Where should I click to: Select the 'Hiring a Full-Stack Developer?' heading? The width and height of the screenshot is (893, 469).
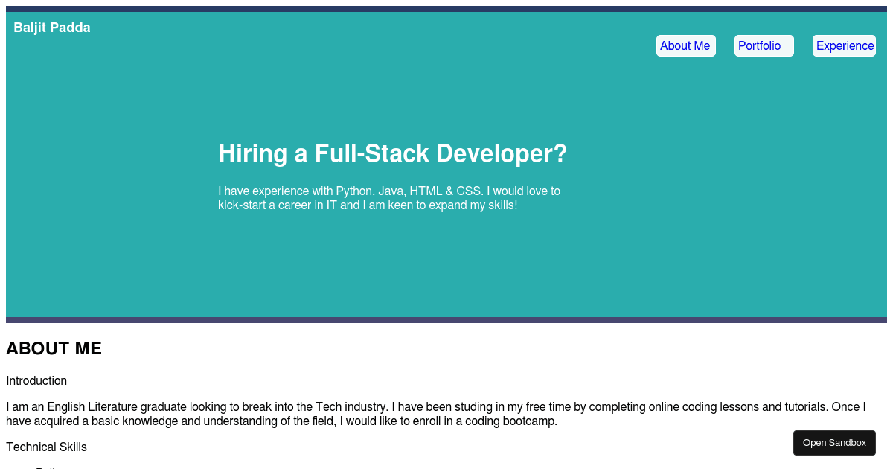[392, 153]
